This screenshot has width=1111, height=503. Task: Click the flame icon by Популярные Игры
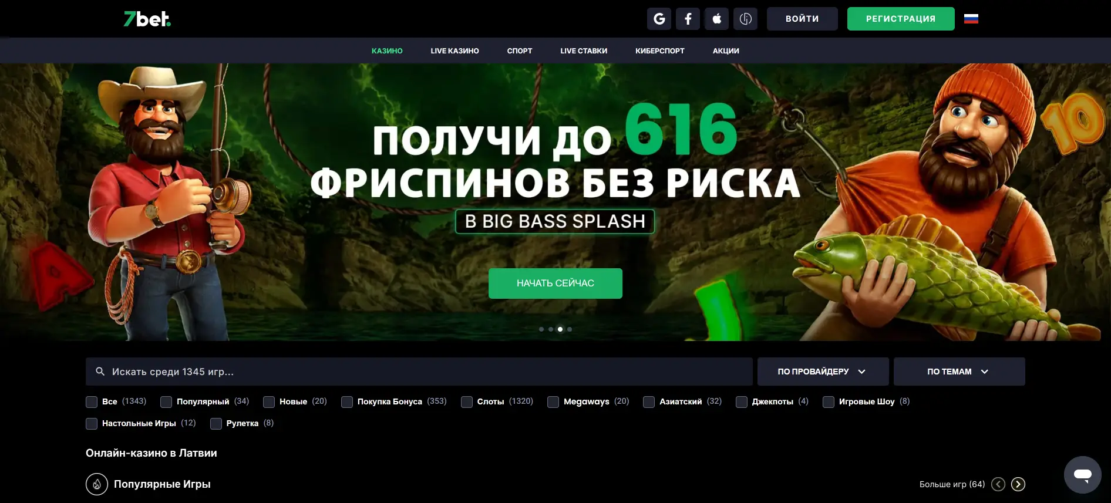click(x=97, y=484)
